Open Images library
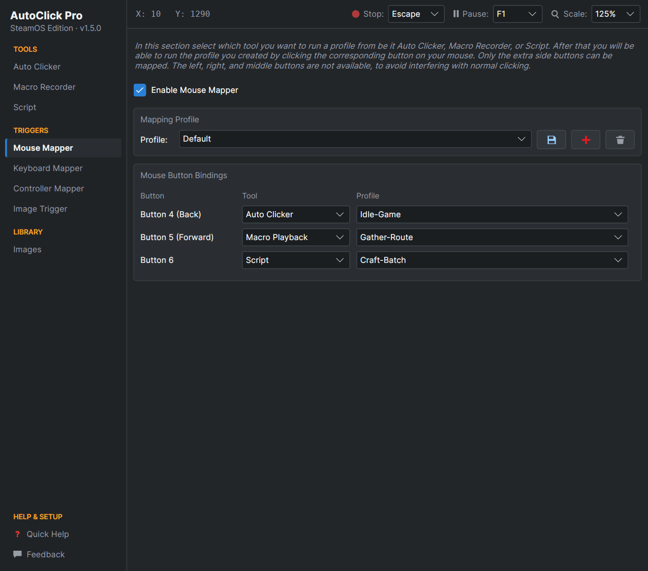 [x=63, y=249]
